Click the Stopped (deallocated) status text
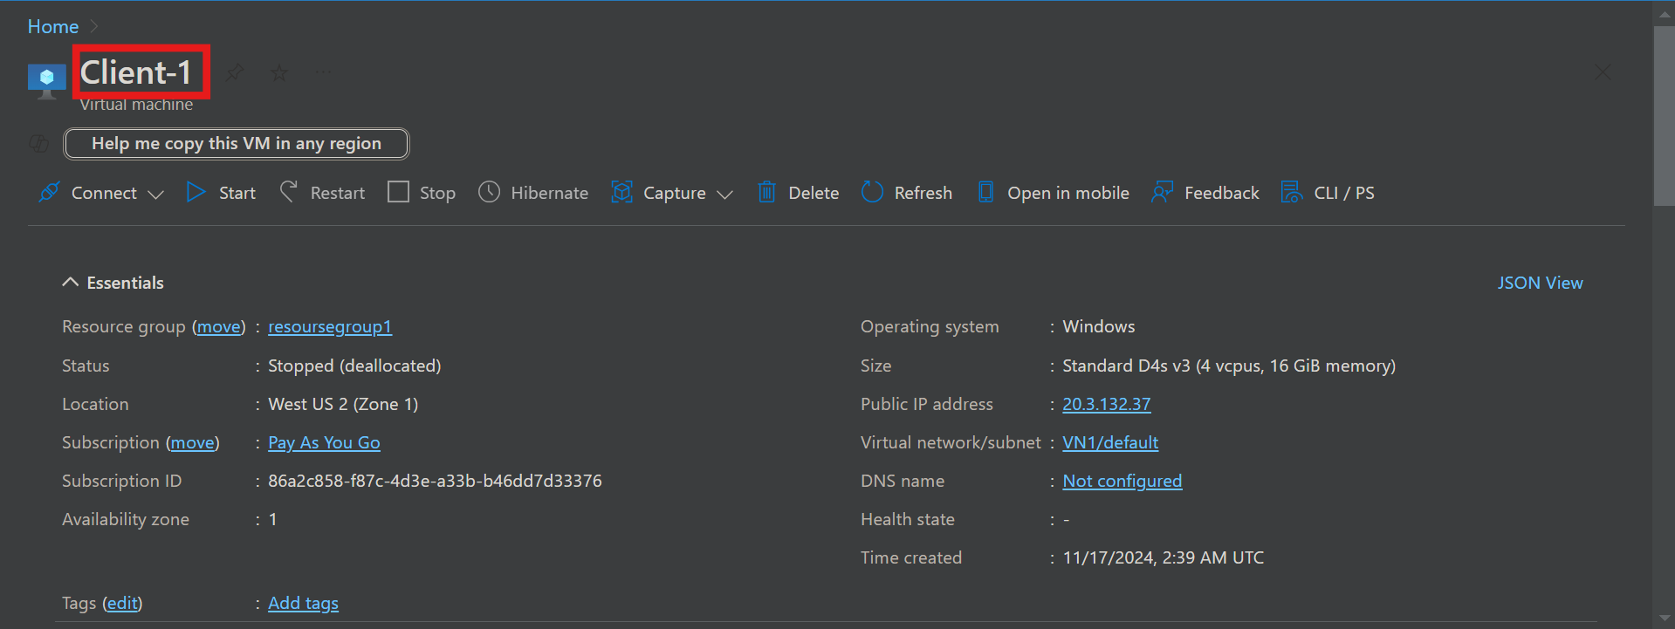 pyautogui.click(x=354, y=366)
